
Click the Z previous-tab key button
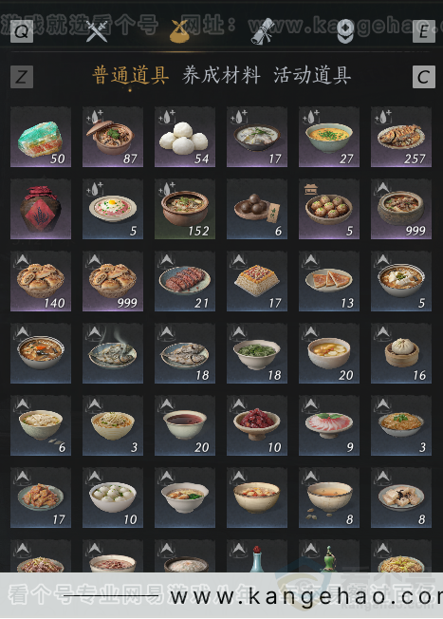tap(22, 77)
